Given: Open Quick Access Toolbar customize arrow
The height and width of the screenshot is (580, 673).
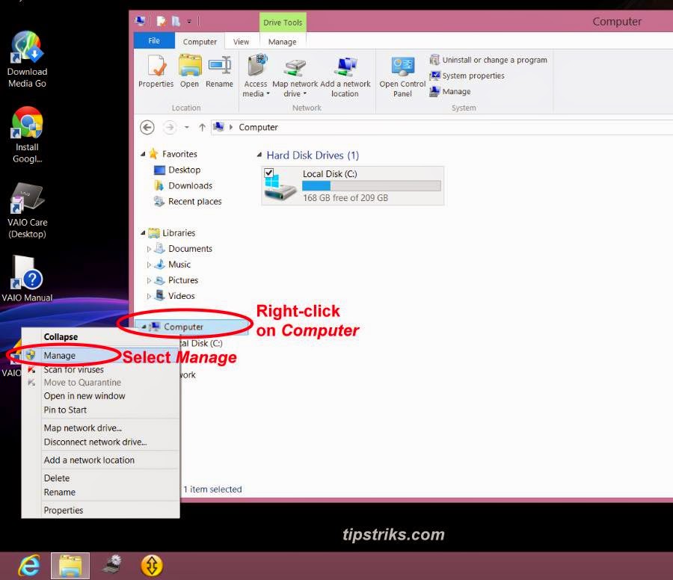Looking at the screenshot, I should [x=189, y=21].
